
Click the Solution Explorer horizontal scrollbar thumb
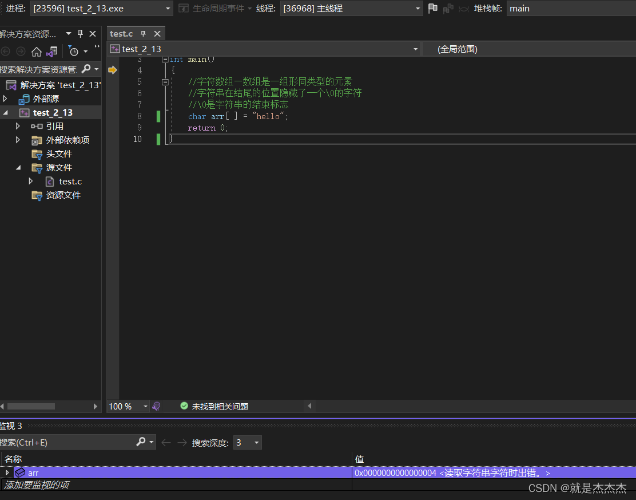coord(31,407)
